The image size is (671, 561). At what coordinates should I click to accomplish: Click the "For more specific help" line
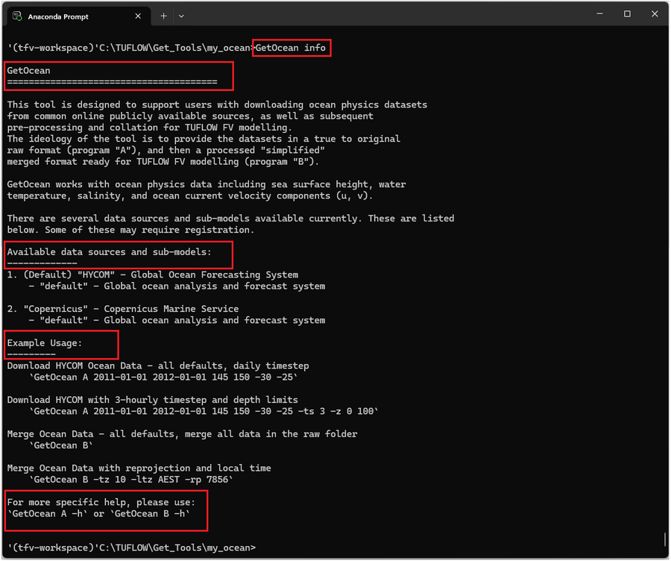tap(101, 502)
